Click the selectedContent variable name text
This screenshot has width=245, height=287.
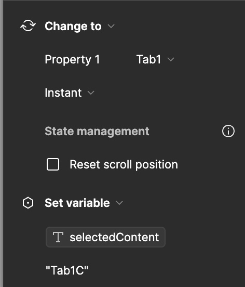[x=114, y=238]
